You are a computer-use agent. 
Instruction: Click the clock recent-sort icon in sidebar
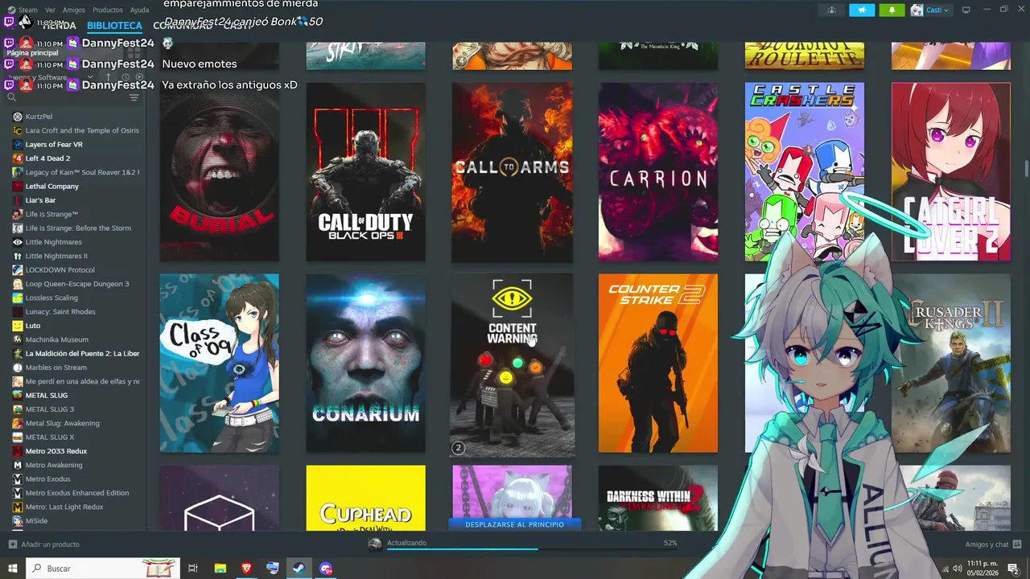125,77
